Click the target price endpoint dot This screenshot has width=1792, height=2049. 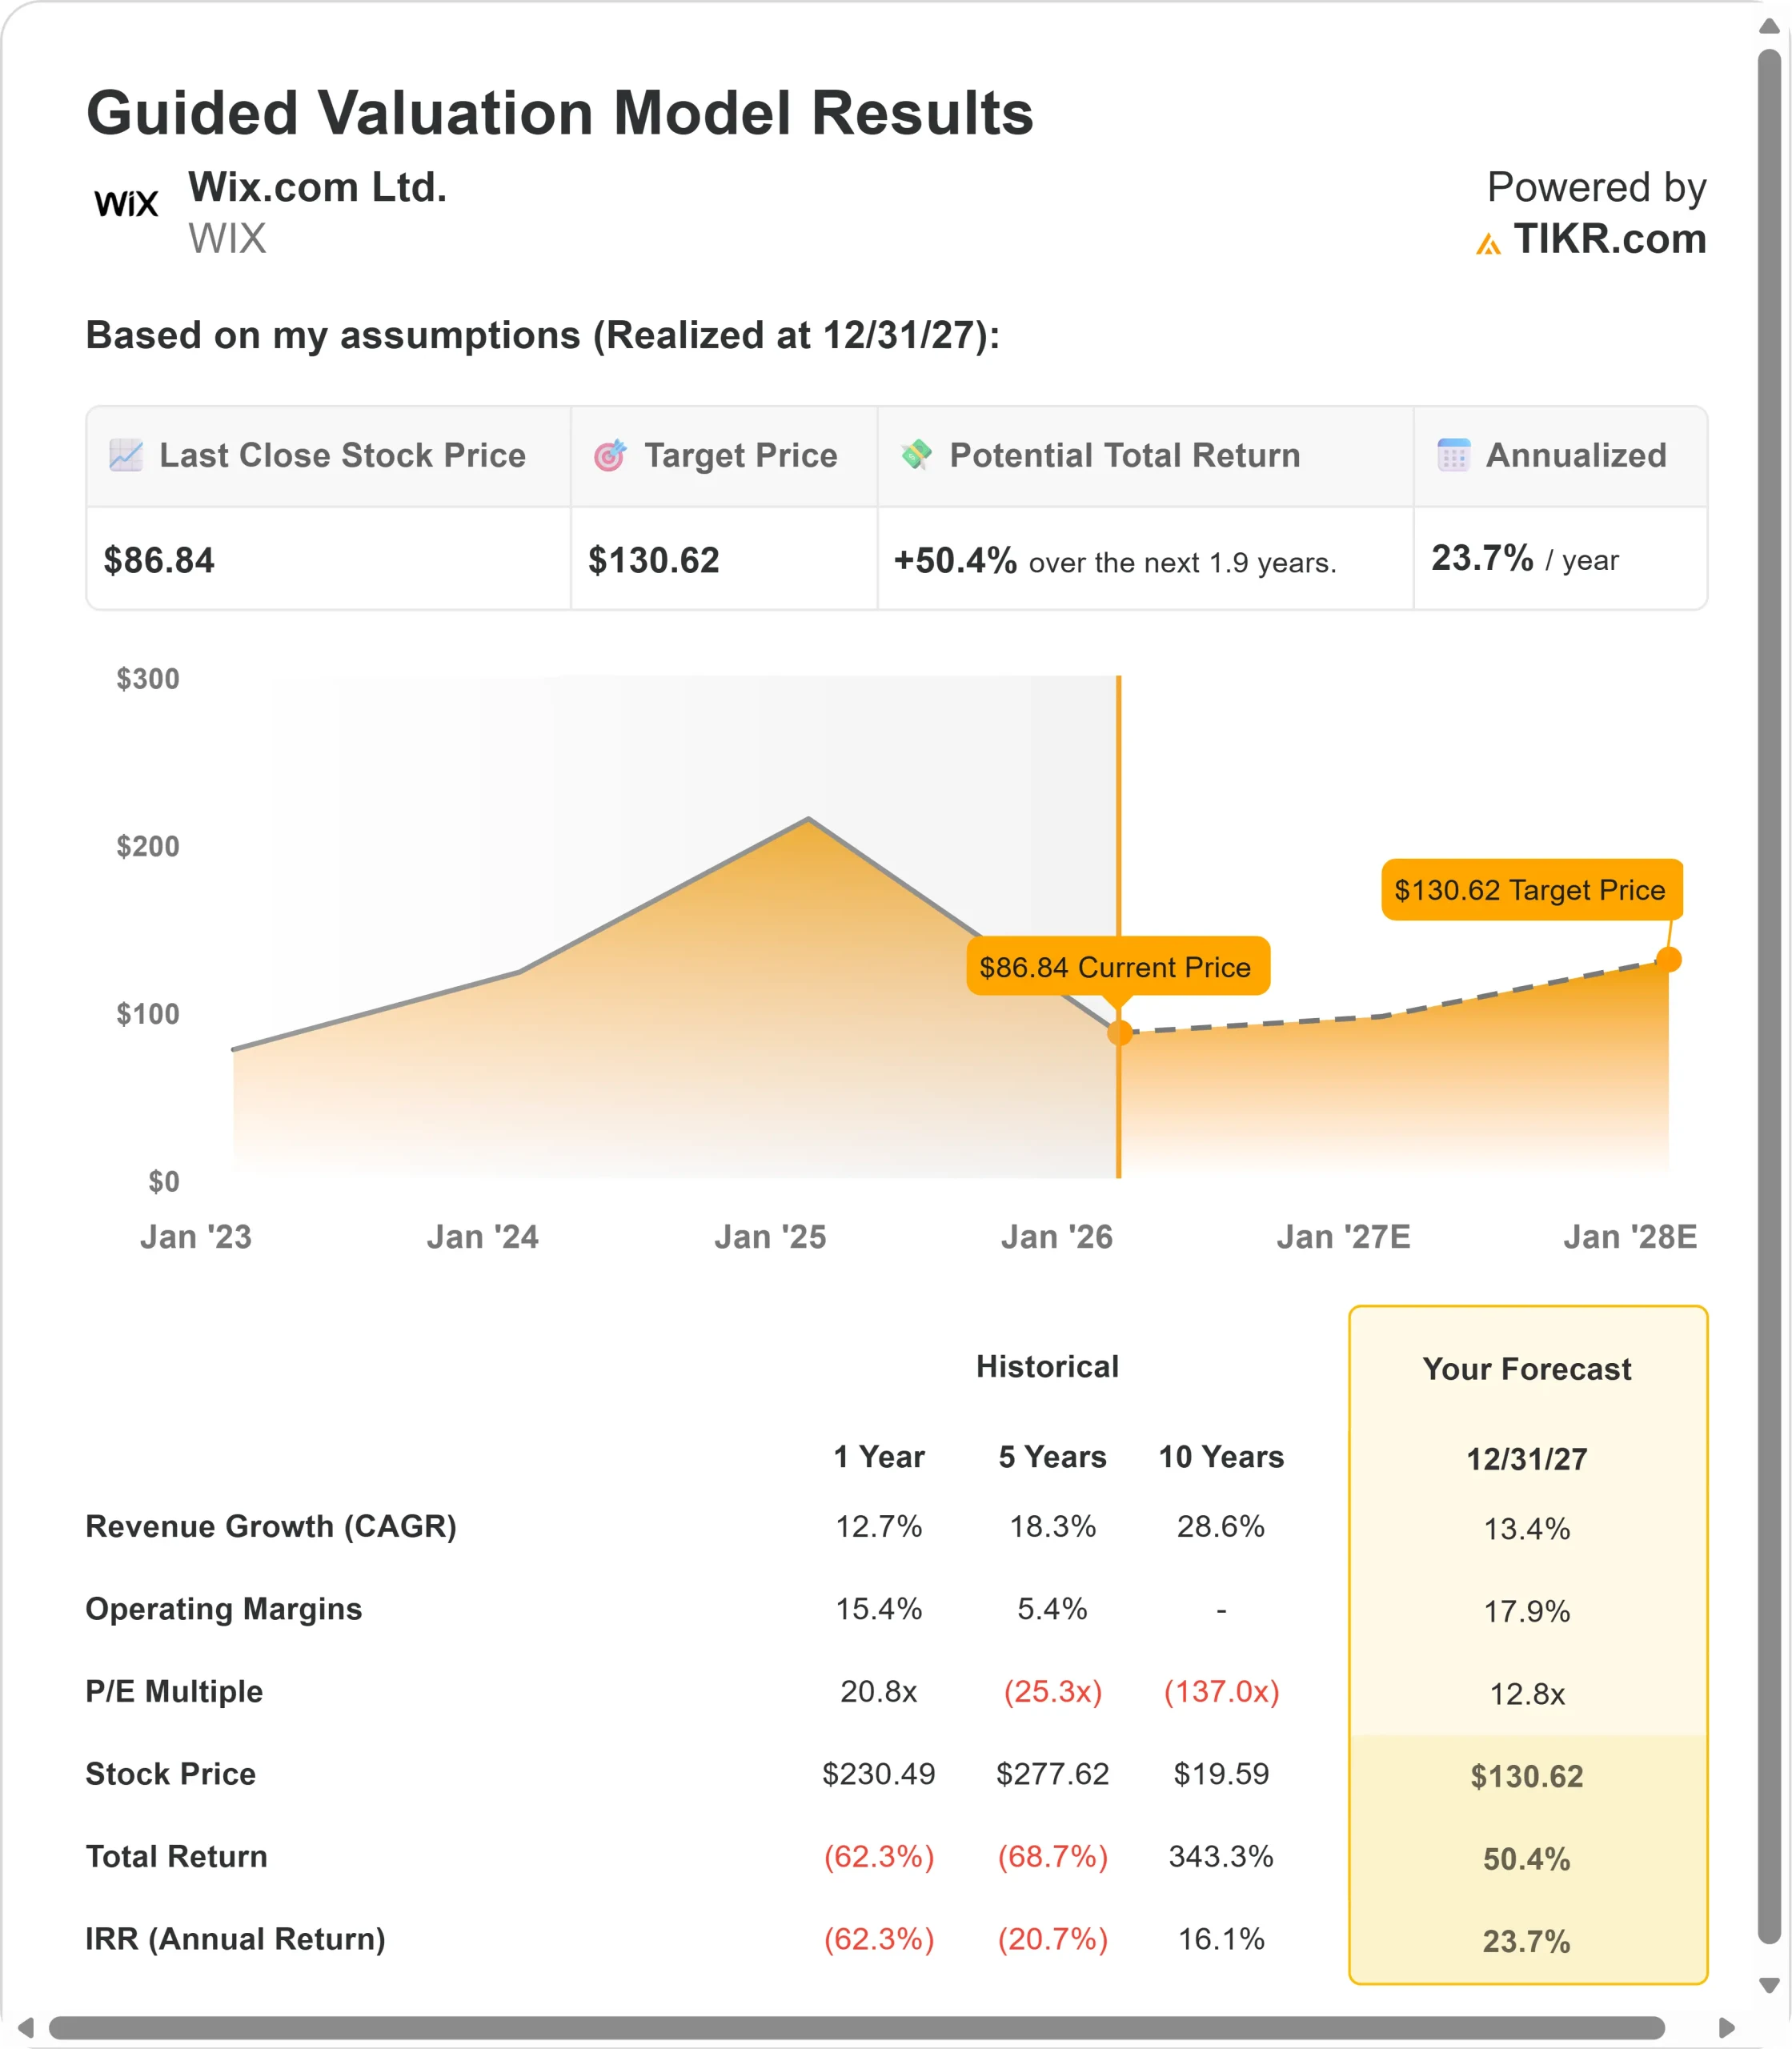coord(1668,960)
